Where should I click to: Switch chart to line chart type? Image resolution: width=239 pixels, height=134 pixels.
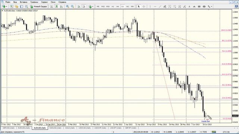61,7
